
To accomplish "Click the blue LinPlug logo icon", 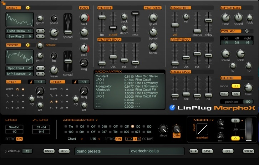I will (172, 108).
